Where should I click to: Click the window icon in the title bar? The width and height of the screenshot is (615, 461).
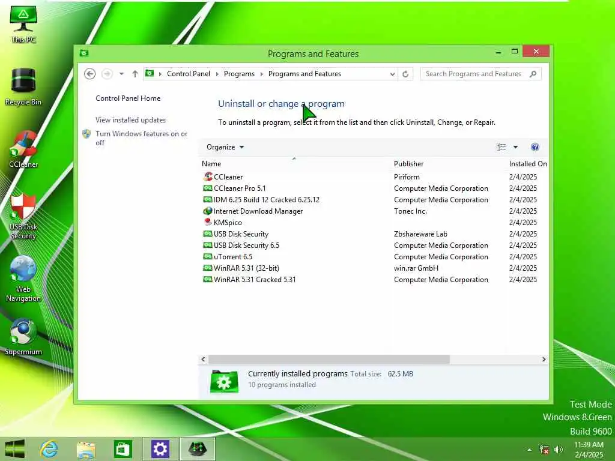(x=84, y=53)
